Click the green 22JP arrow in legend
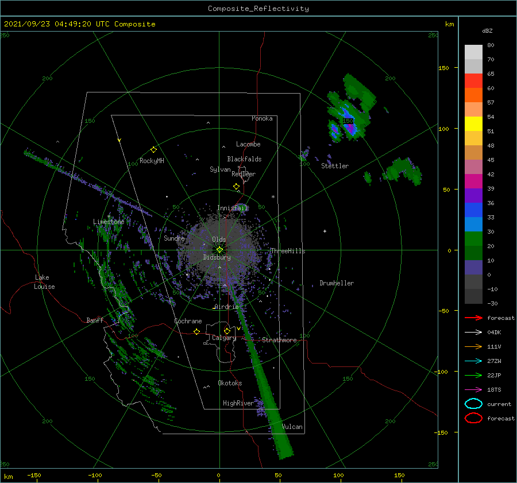The image size is (517, 483). (473, 375)
